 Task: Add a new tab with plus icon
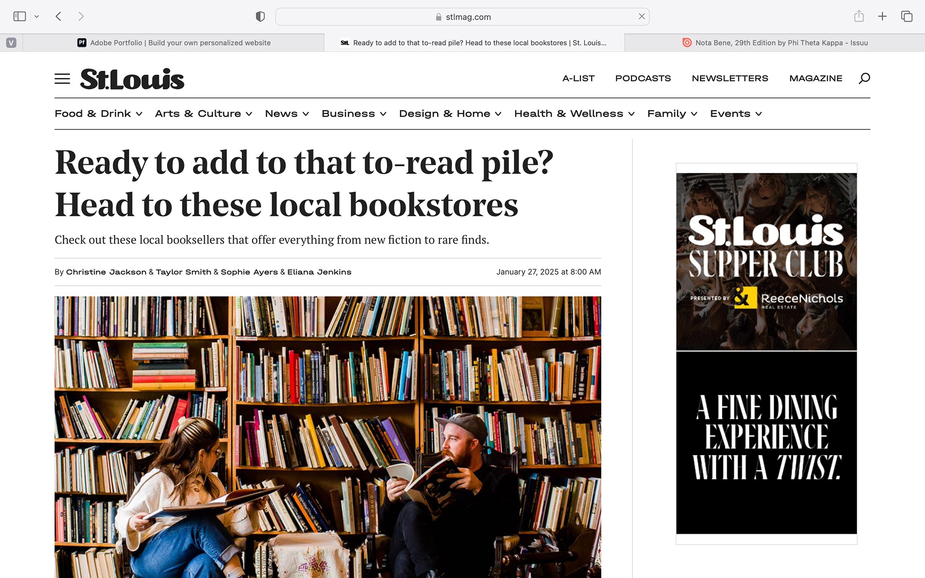882,16
